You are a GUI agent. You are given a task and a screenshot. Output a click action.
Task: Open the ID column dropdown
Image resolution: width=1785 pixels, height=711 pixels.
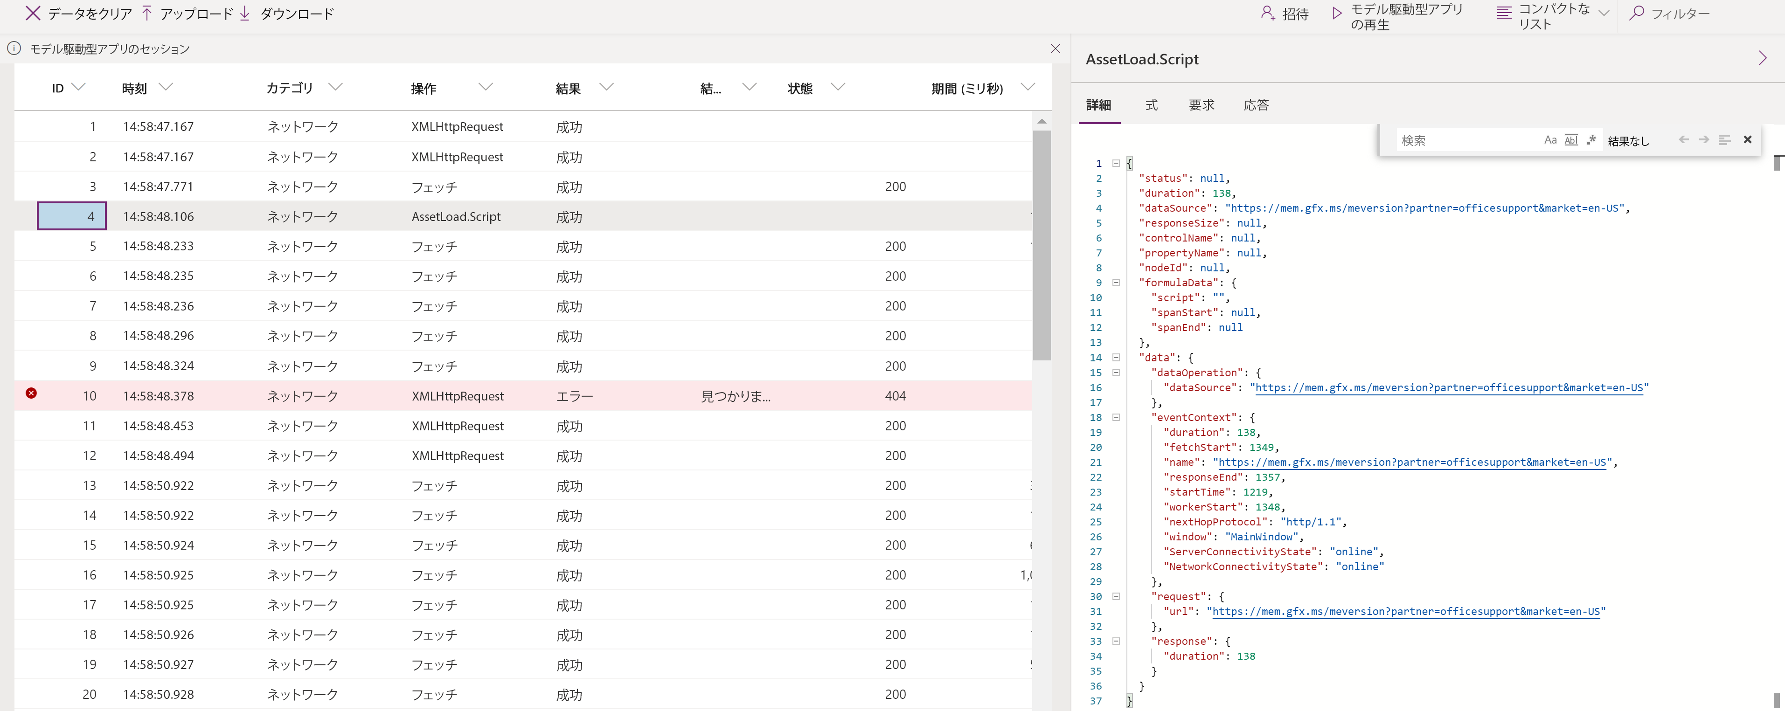click(x=78, y=87)
